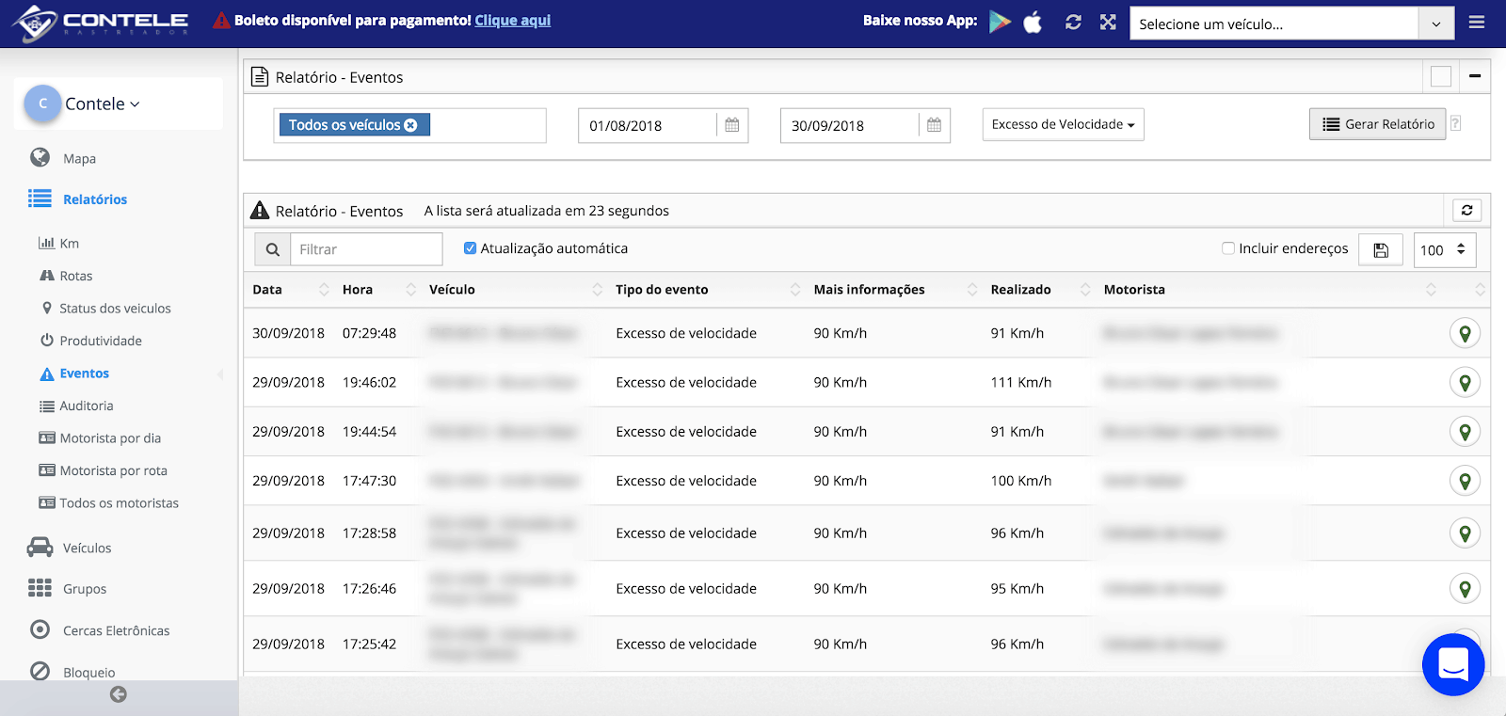Click the vehicles tag input field
The width and height of the screenshot is (1506, 716).
pyautogui.click(x=409, y=125)
